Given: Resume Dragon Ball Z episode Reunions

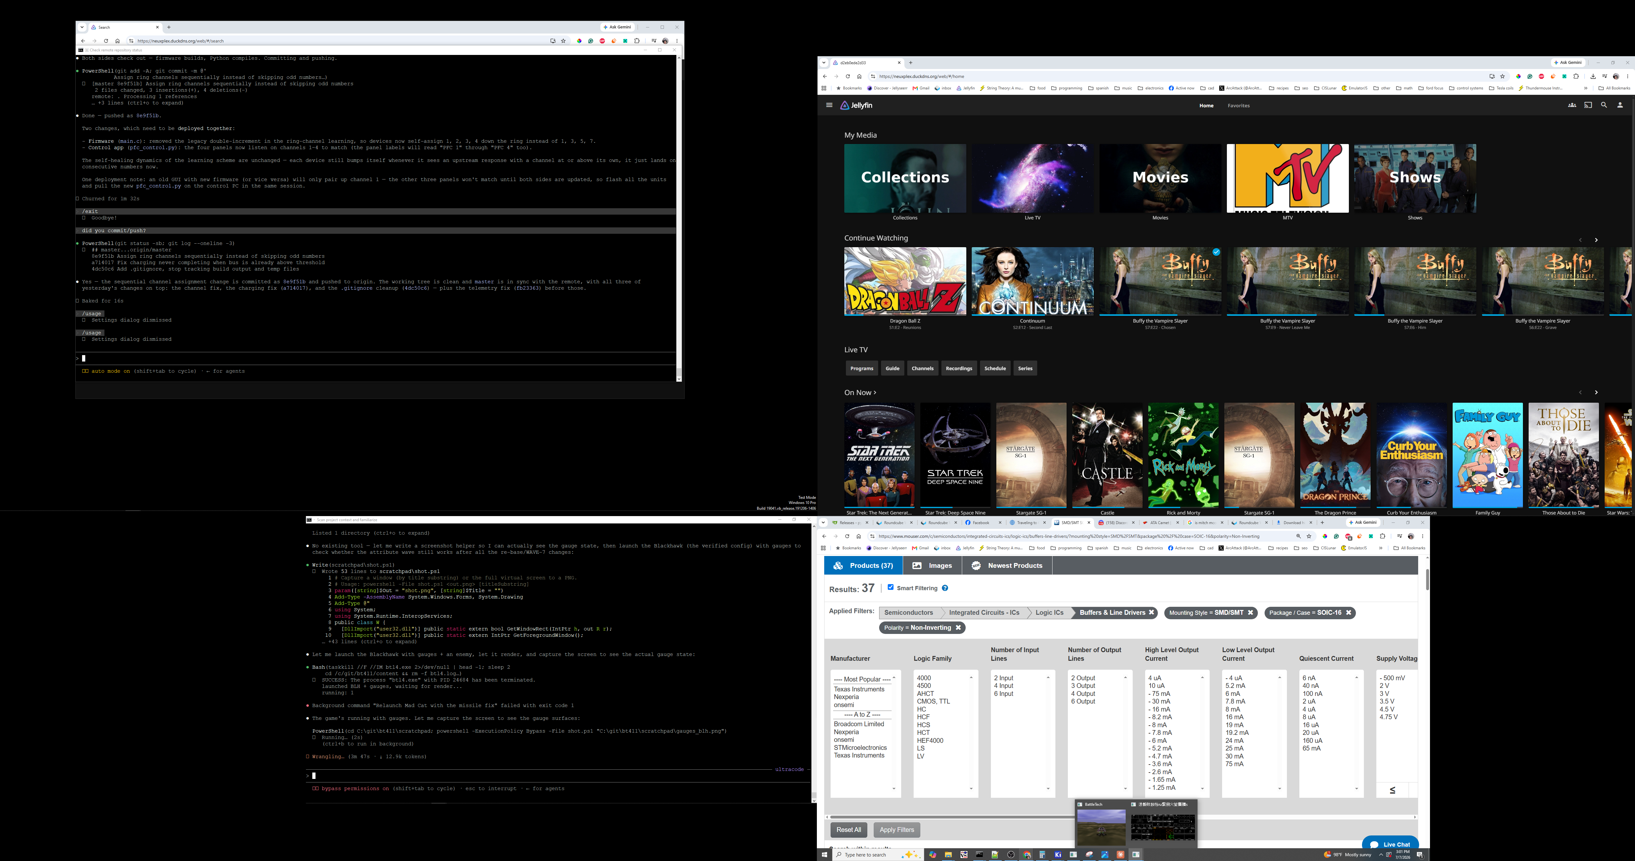Looking at the screenshot, I should pyautogui.click(x=905, y=281).
